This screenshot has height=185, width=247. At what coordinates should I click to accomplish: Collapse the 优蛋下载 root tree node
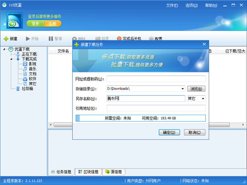tap(4, 49)
